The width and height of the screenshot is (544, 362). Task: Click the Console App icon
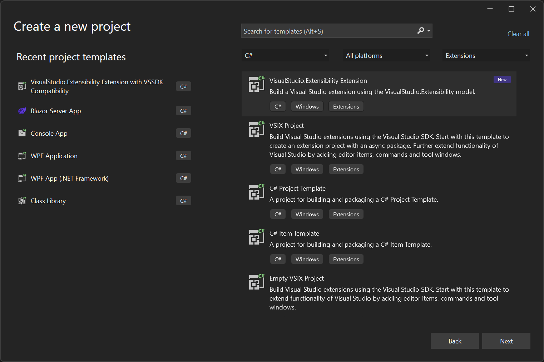pos(22,133)
